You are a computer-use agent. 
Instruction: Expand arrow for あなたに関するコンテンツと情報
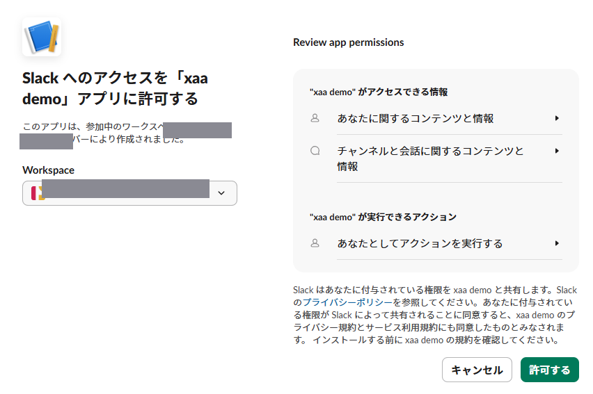tap(557, 118)
